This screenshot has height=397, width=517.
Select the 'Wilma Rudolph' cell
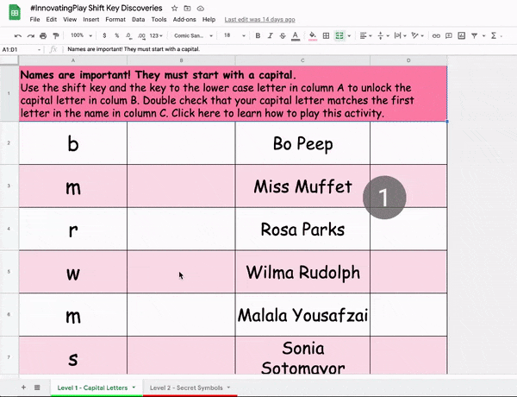click(302, 272)
